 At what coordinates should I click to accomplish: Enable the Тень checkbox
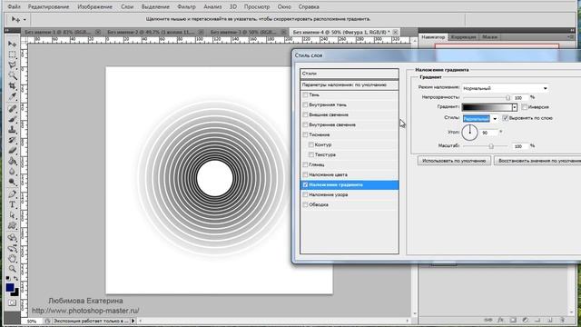[x=305, y=94]
